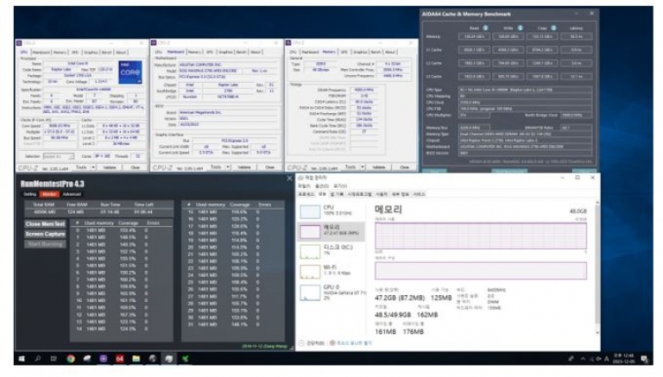663x377 pixels.
Task: Open 보기 menu in Task Manager
Action: tap(340, 186)
